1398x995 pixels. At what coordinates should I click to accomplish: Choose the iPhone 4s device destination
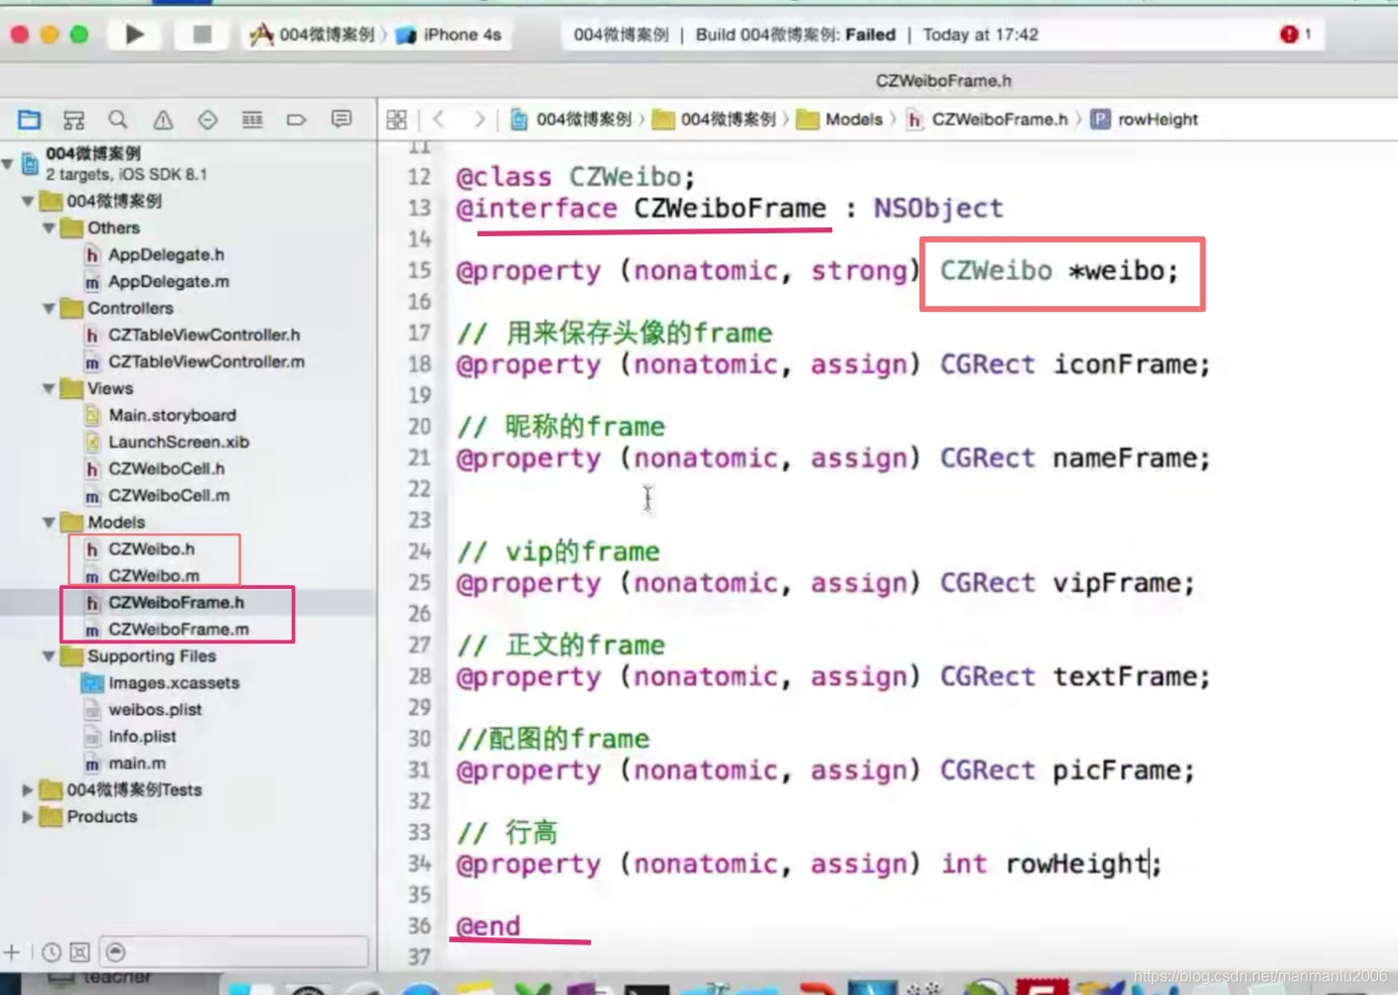[449, 35]
